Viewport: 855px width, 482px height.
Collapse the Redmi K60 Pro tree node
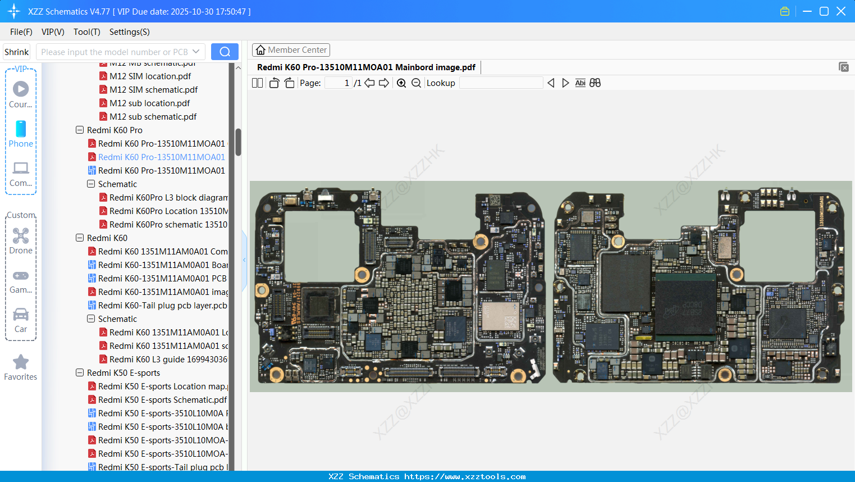click(79, 130)
